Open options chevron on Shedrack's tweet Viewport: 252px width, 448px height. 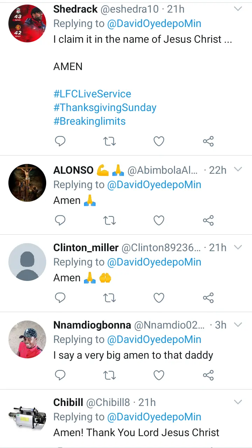(238, 9)
